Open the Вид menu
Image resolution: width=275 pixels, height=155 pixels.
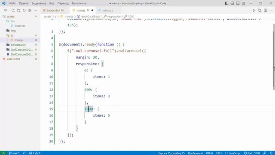tap(52, 3)
